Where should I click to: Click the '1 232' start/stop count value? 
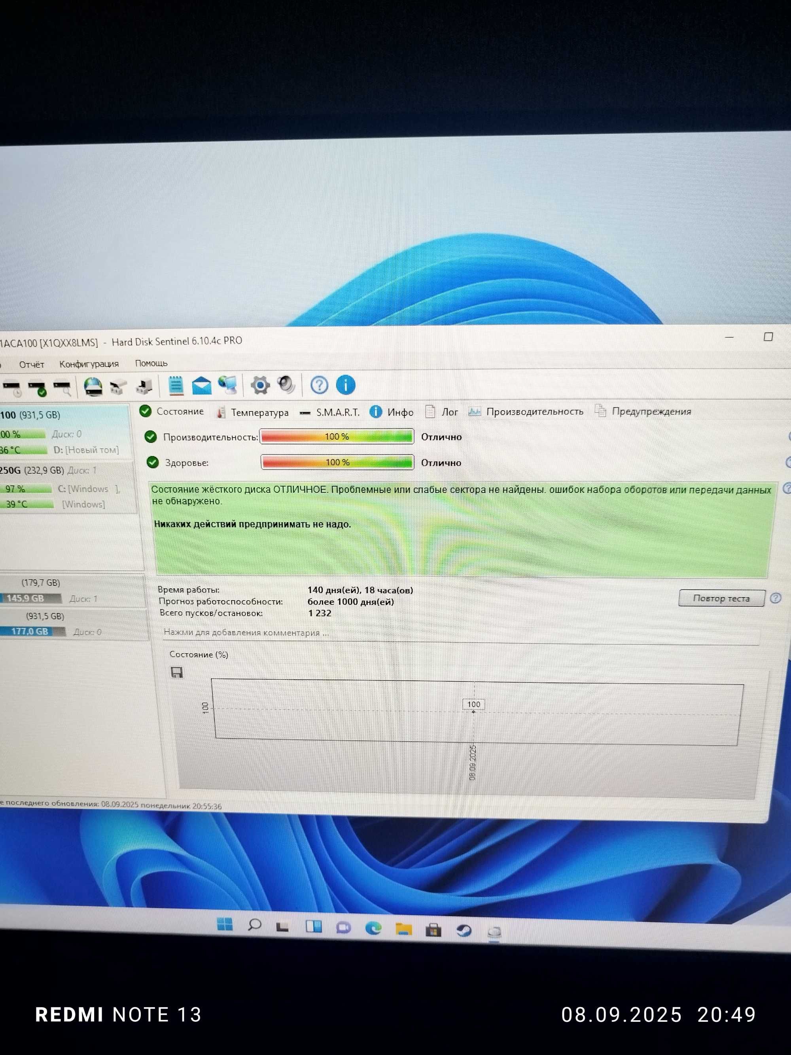pyautogui.click(x=320, y=613)
